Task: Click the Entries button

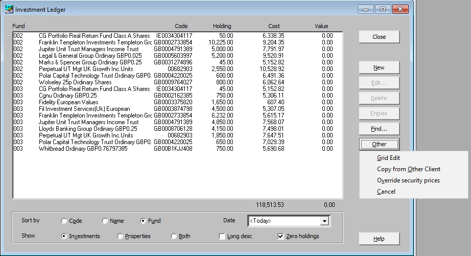Action: pyautogui.click(x=379, y=113)
